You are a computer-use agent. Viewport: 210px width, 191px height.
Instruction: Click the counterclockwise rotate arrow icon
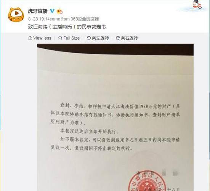point(89,38)
